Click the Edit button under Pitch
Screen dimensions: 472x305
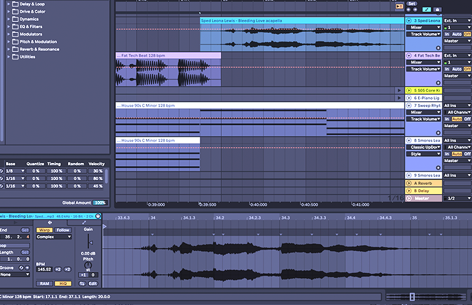93,284
